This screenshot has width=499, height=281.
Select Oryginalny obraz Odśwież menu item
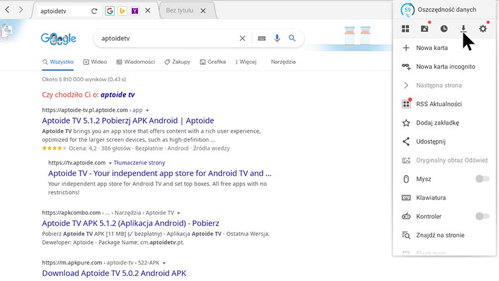pyautogui.click(x=445, y=160)
